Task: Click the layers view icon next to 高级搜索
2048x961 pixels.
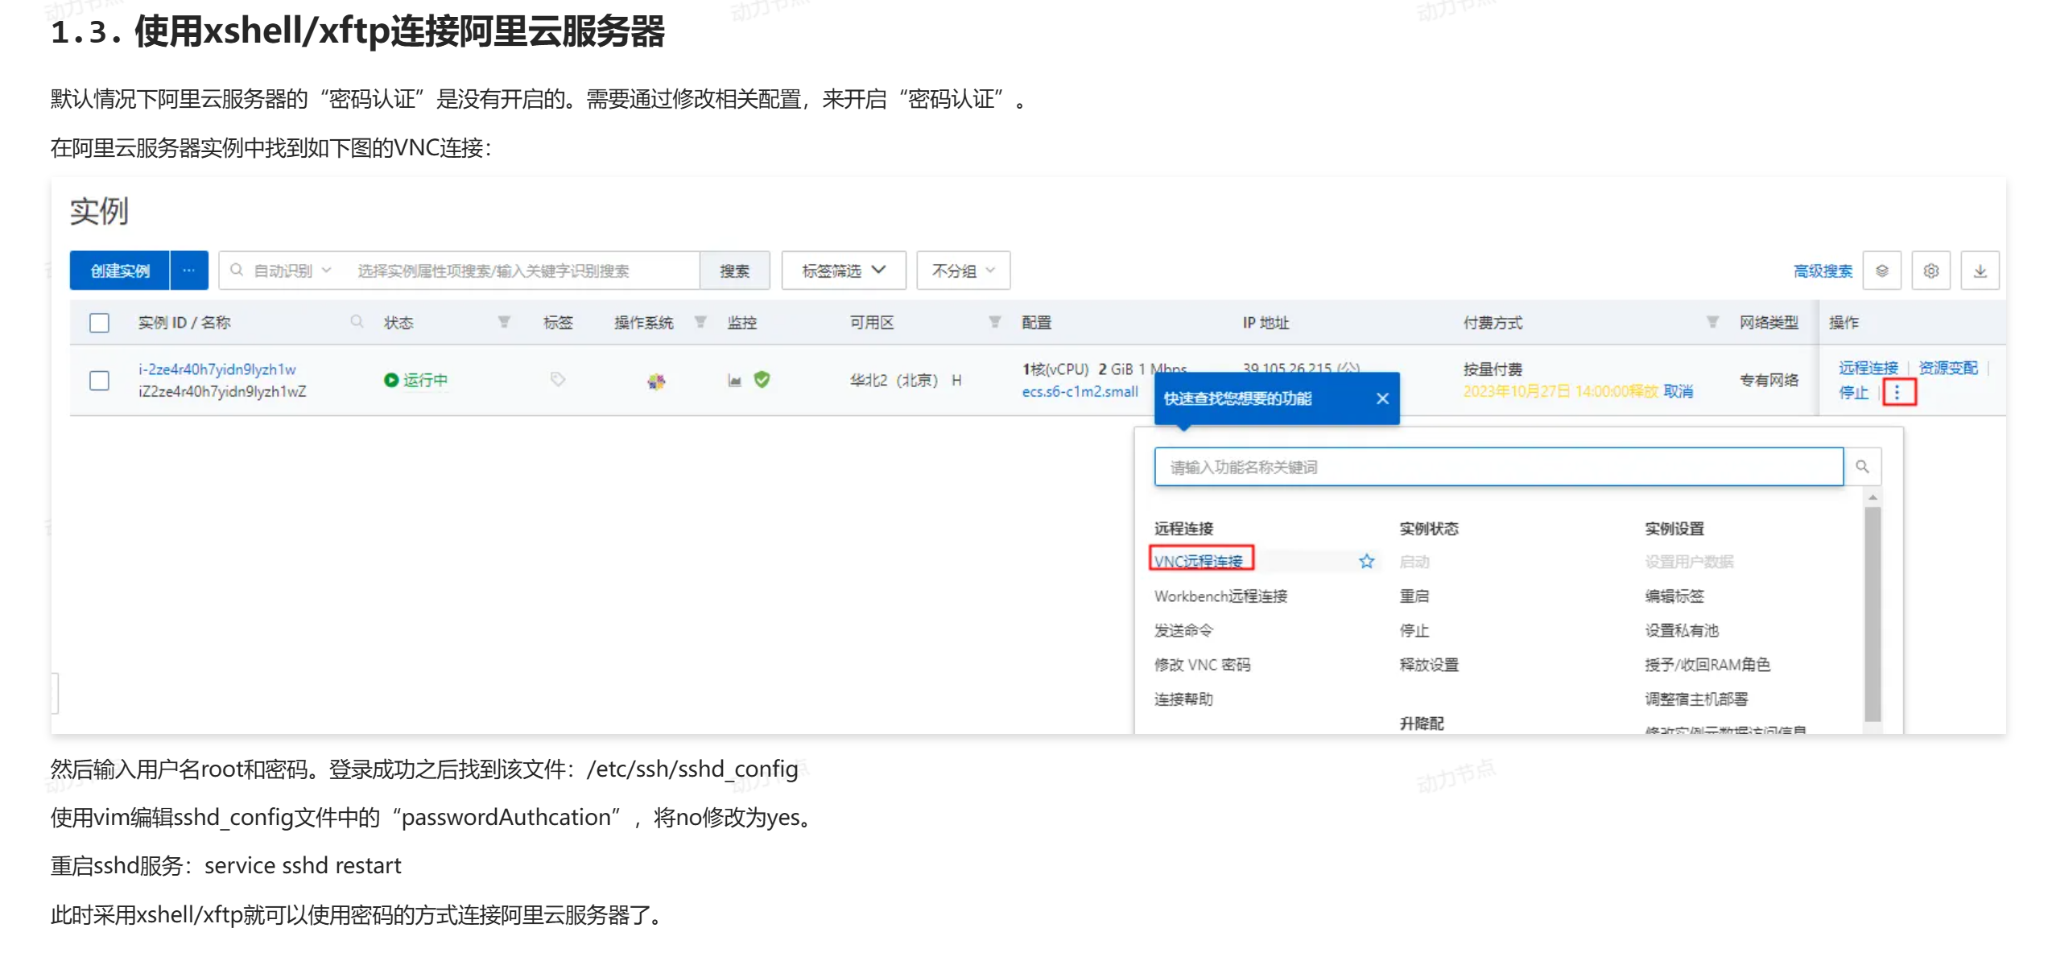Action: click(1882, 270)
